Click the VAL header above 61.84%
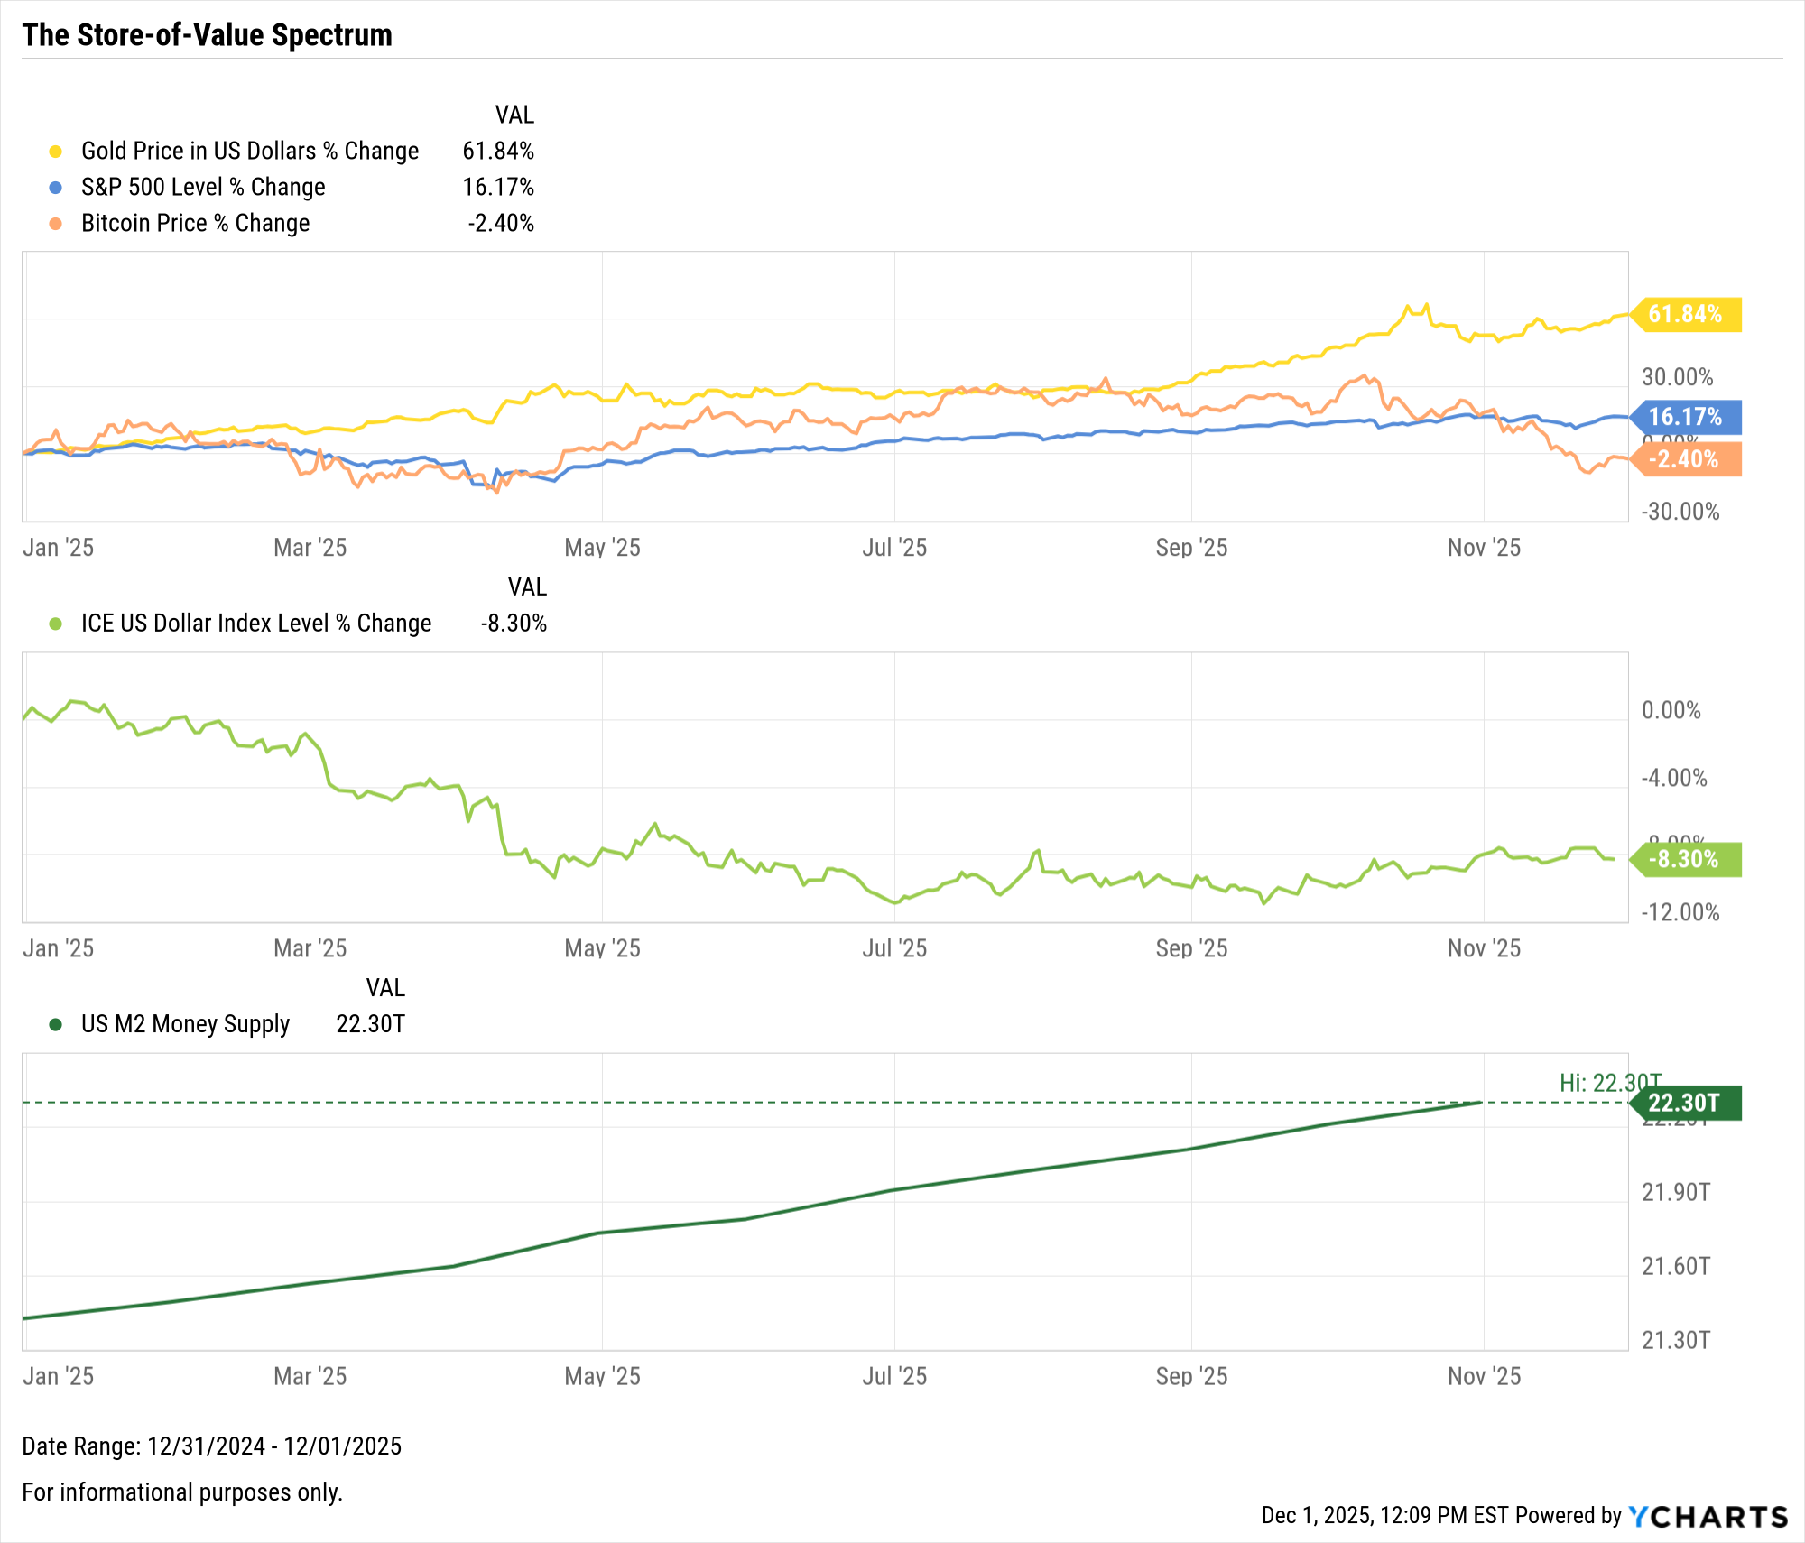This screenshot has width=1805, height=1543. point(514,115)
